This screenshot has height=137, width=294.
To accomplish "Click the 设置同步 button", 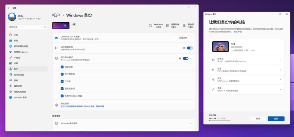I will (183, 38).
